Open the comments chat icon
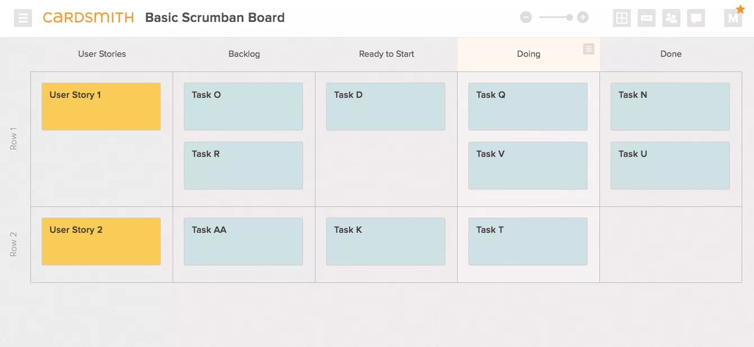 tap(696, 18)
